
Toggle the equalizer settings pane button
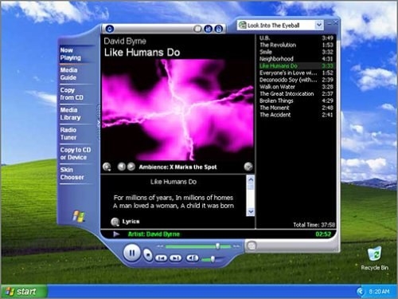coord(209,29)
